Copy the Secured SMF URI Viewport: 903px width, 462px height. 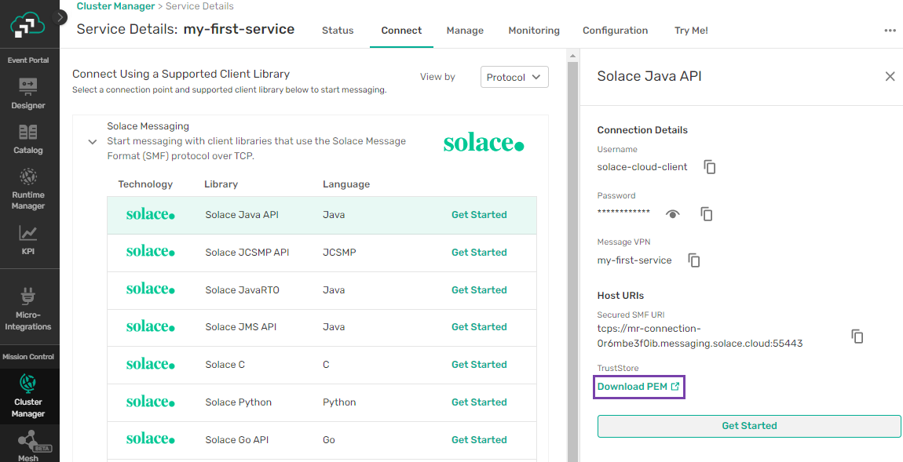click(x=857, y=336)
